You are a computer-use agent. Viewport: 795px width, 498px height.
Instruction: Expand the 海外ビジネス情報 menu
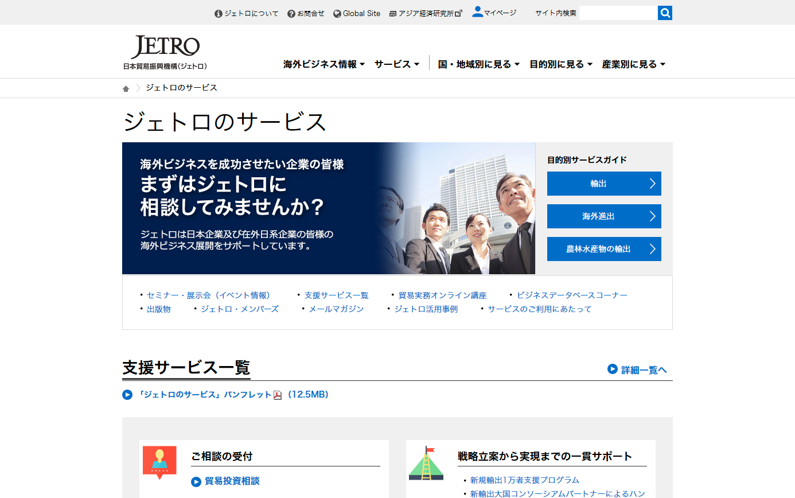coord(324,64)
